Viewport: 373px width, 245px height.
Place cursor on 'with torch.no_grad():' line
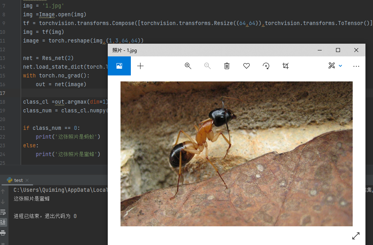(56, 75)
